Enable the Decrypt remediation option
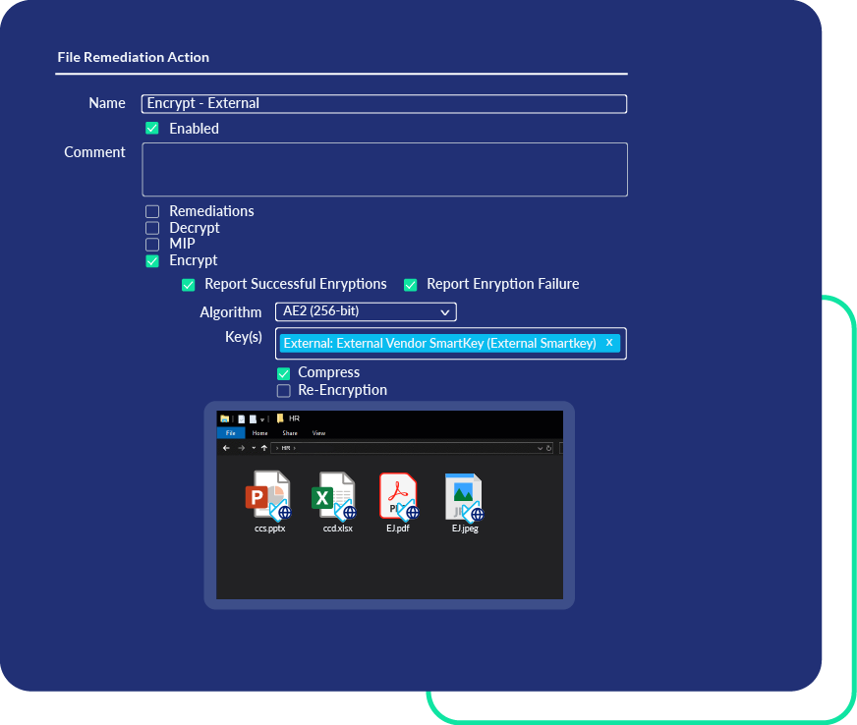 [x=152, y=227]
